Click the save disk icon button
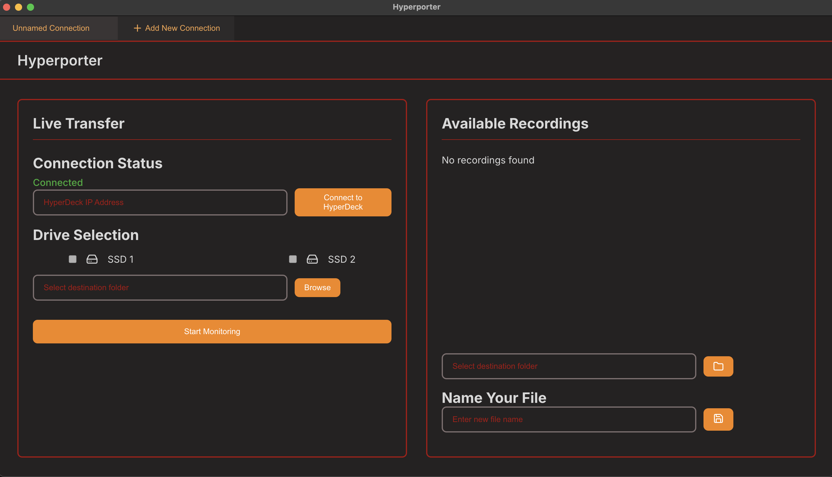Viewport: 832px width, 477px height. point(718,419)
